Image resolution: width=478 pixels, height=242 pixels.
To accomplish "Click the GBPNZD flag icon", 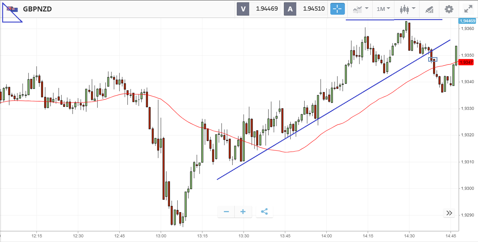I will pyautogui.click(x=13, y=9).
